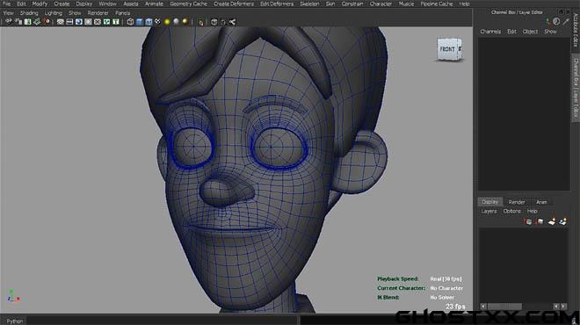Open the Geometry Cache menu
This screenshot has width=580, height=325.
(188, 4)
